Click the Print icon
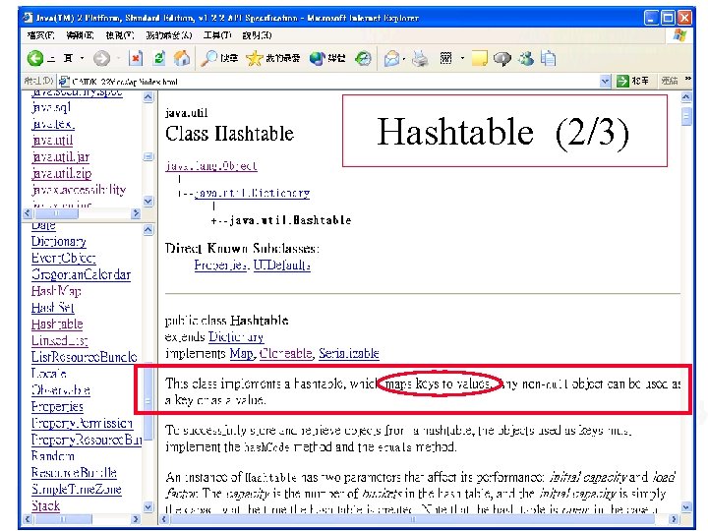 pyautogui.click(x=421, y=58)
